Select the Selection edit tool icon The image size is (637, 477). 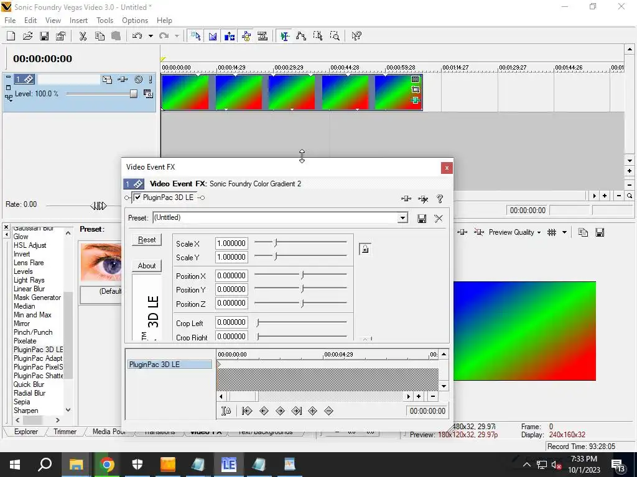(318, 36)
